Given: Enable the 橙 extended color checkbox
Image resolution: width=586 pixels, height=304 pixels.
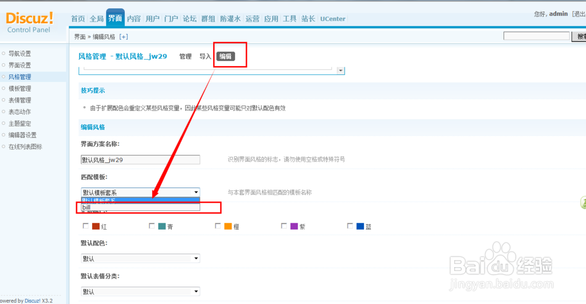Looking at the screenshot, I should click(x=218, y=226).
